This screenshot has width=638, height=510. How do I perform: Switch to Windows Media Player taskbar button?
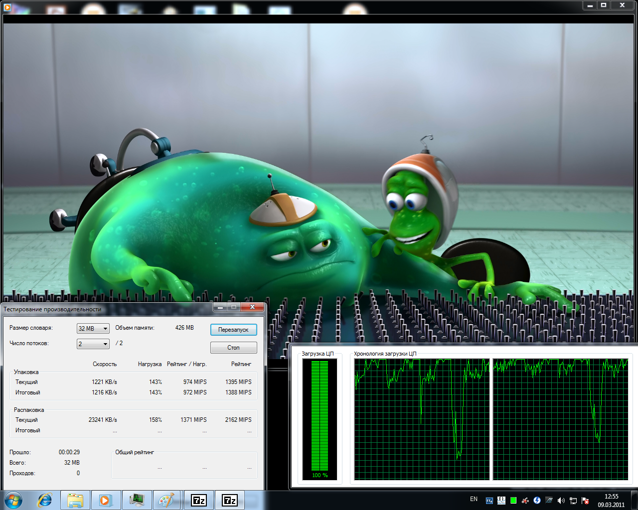click(106, 500)
